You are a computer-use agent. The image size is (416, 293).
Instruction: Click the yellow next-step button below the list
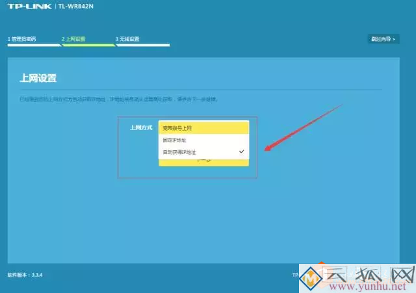(203, 162)
